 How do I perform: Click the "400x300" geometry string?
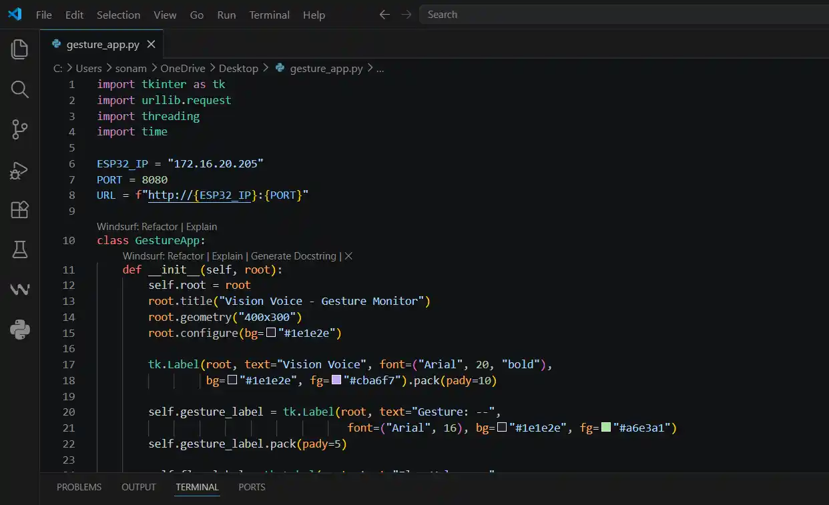click(267, 317)
